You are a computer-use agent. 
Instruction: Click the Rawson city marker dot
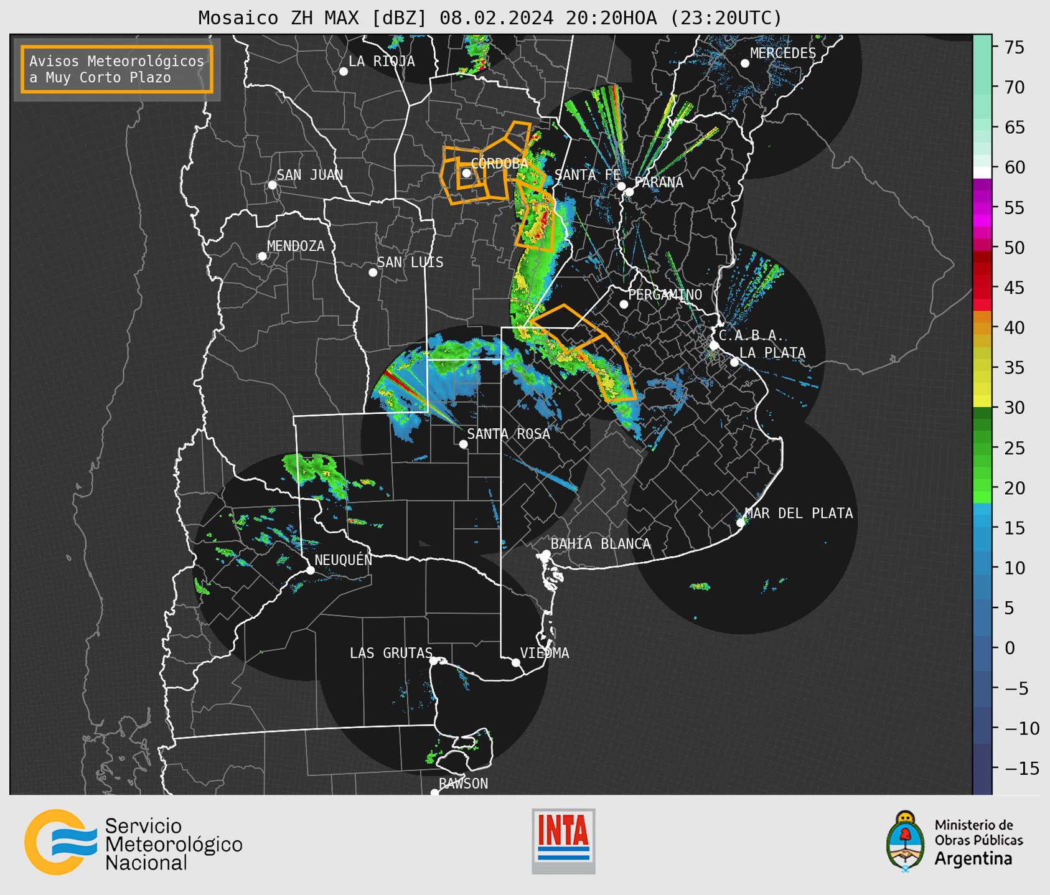click(x=434, y=793)
